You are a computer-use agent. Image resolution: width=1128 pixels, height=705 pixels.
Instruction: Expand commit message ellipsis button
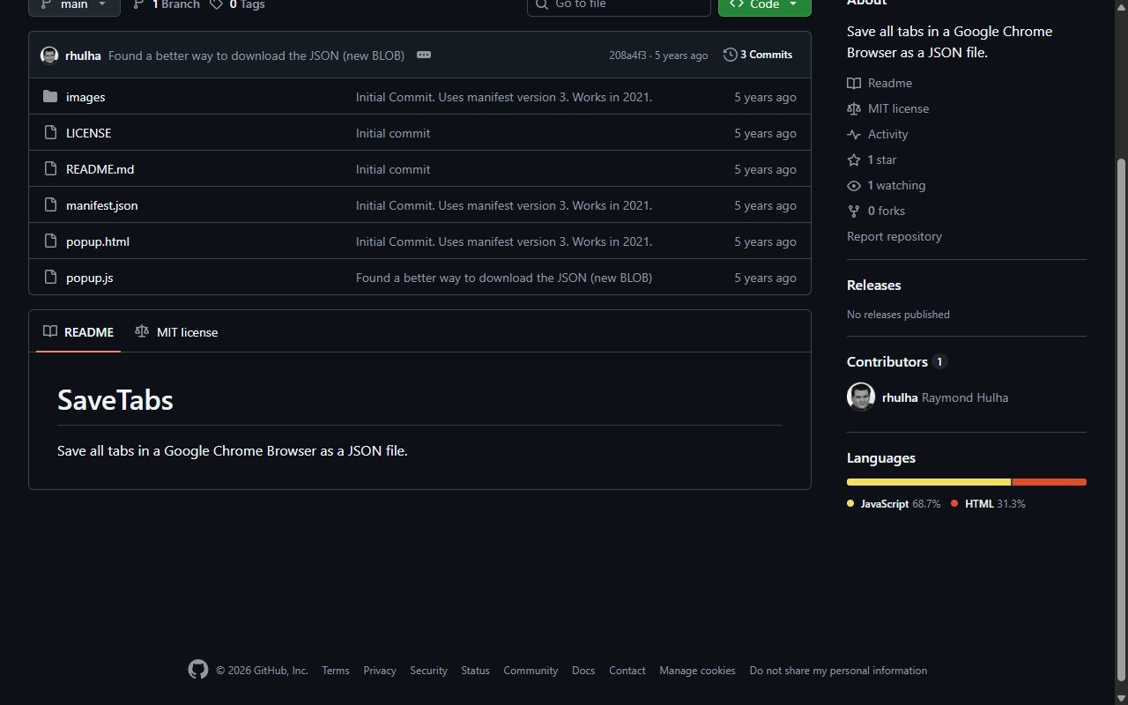(424, 55)
